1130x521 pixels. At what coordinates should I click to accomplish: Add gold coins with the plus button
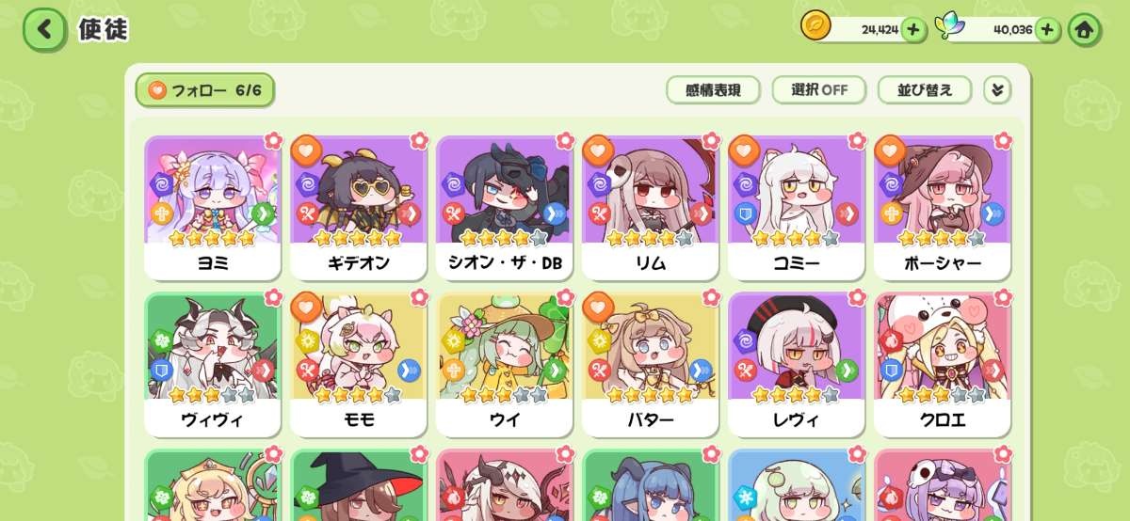(913, 30)
